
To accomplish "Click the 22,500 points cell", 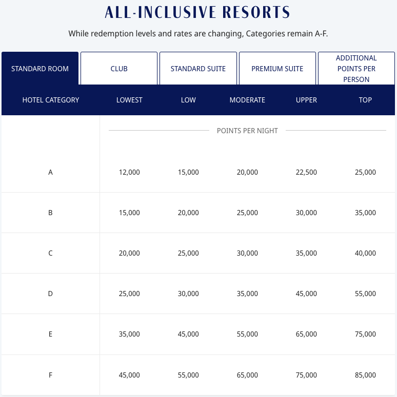I will tap(306, 172).
